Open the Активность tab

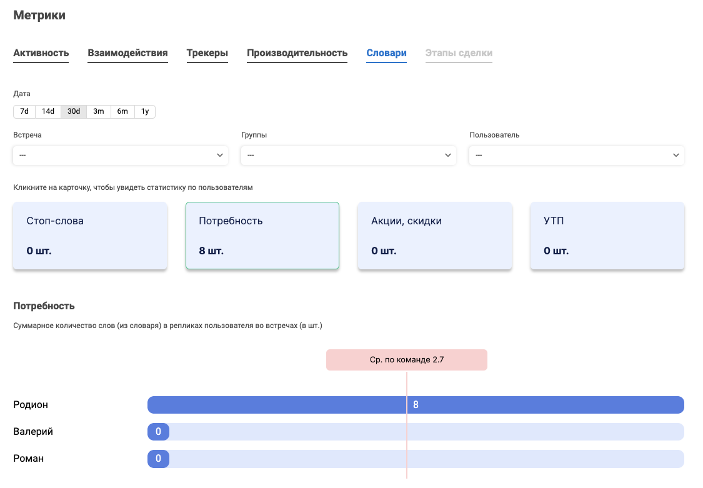(x=41, y=53)
